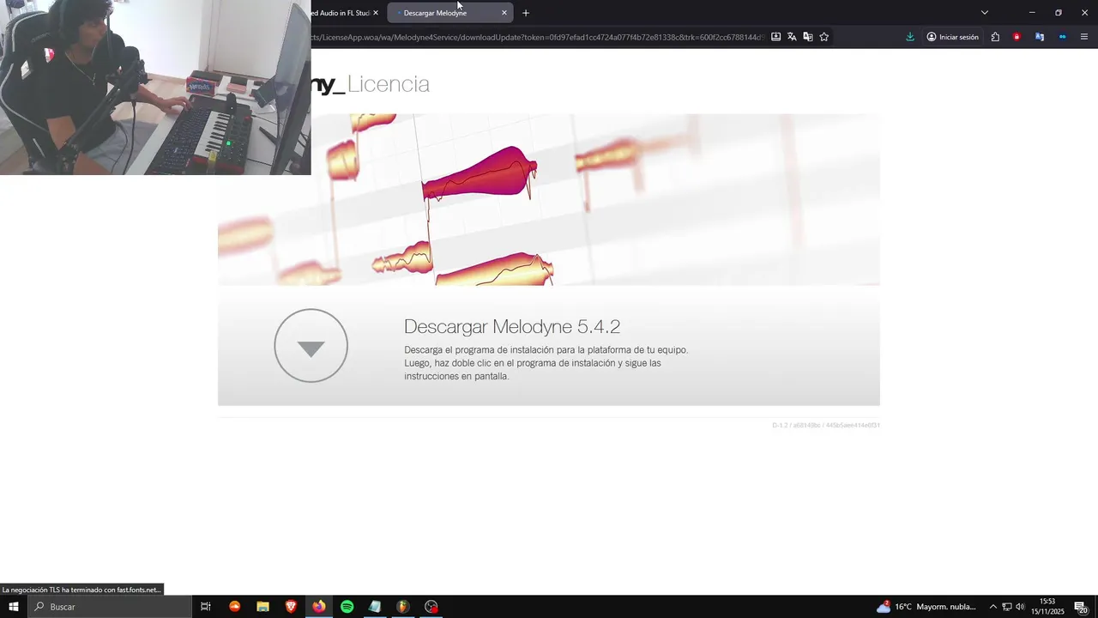Open a new browser tab
1098x618 pixels.
click(x=526, y=13)
